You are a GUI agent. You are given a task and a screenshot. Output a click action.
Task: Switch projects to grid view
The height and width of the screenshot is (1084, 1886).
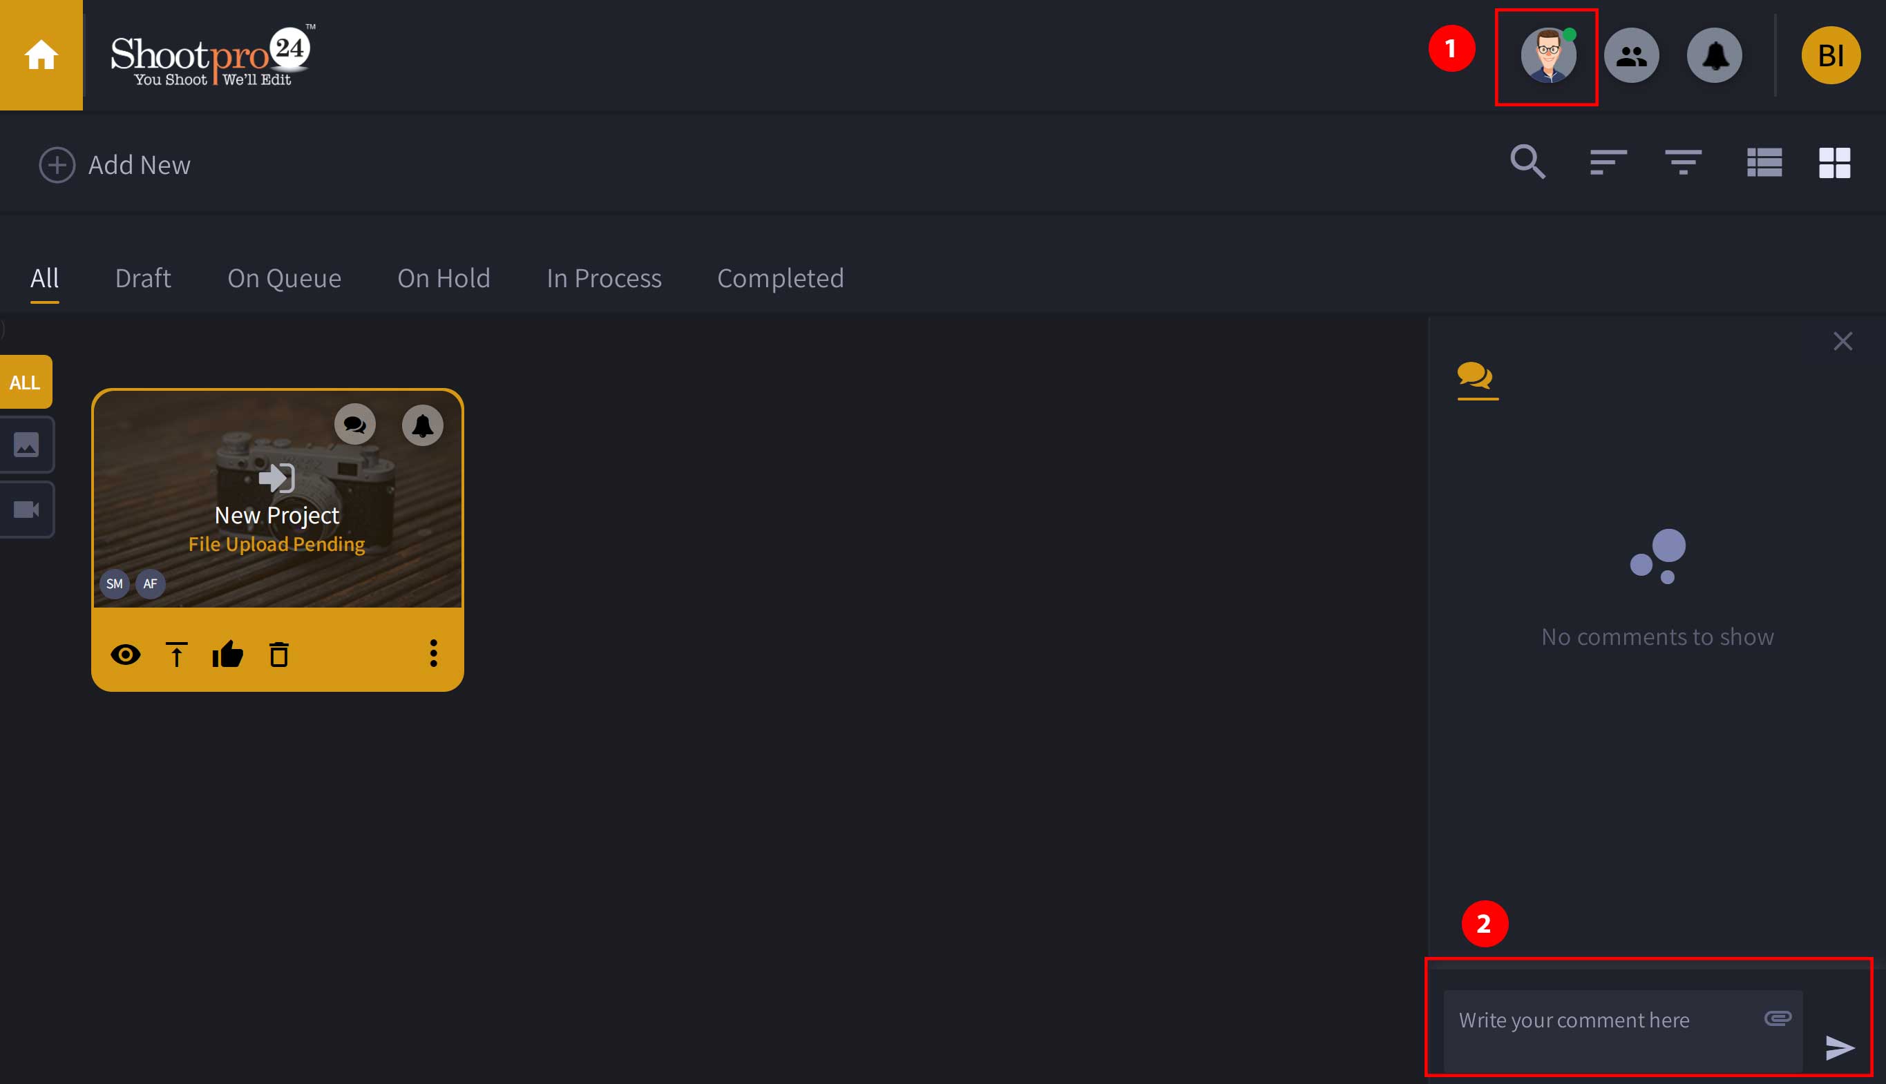[1835, 164]
